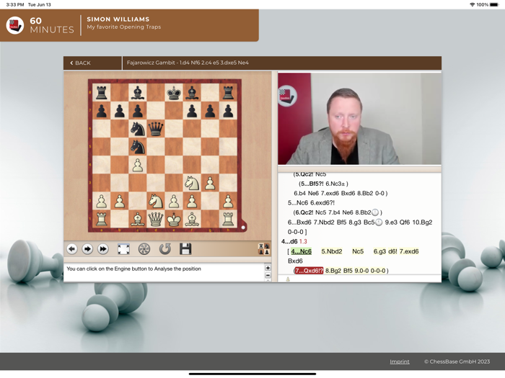
Task: Select the black knight on c6
Action: coord(138,129)
